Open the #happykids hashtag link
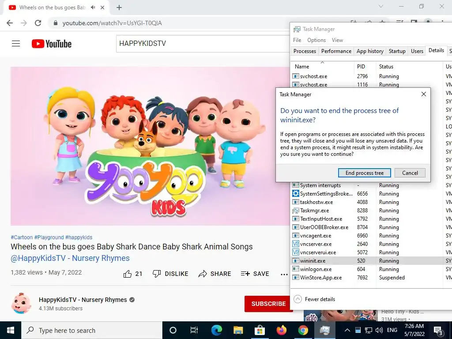452x339 pixels. click(x=79, y=237)
